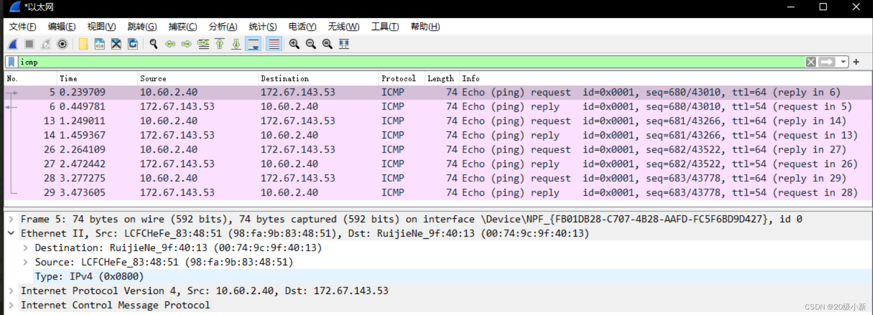Screen dimensions: 873x315
Task: Open the 编辑(E) menu
Action: [62, 26]
